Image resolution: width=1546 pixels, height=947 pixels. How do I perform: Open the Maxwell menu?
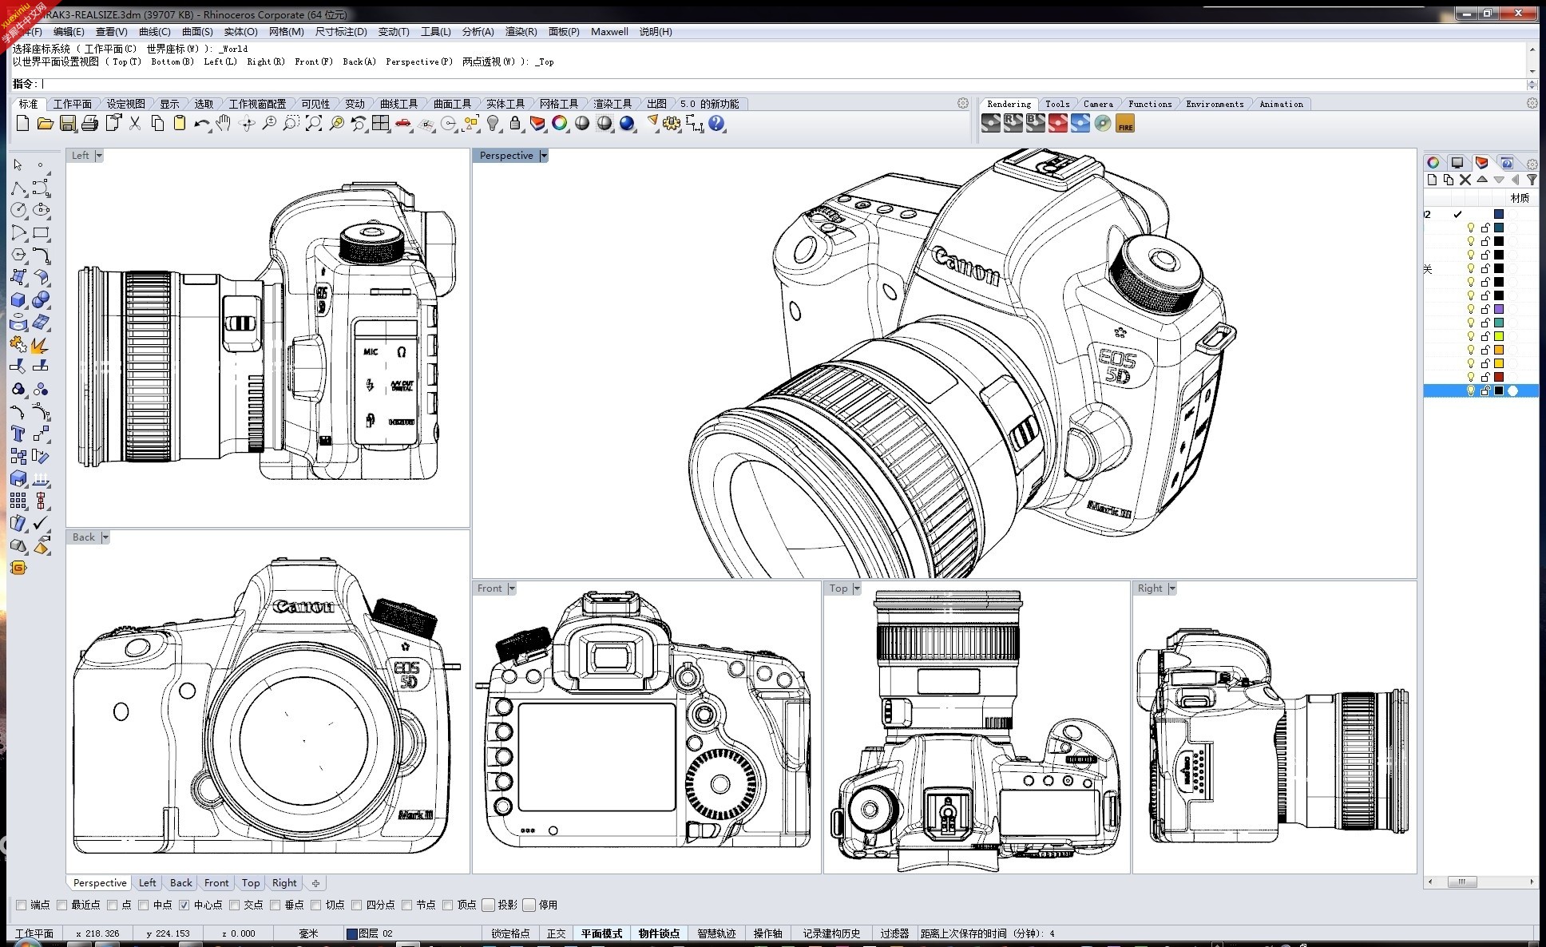tap(609, 32)
